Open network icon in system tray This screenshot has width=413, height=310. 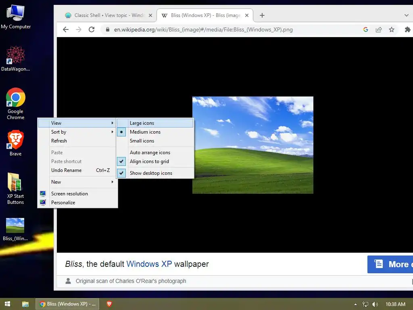(x=365, y=304)
